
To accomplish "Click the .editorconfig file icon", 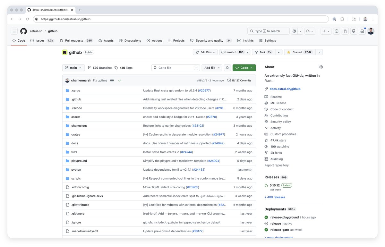I will pos(67,187).
